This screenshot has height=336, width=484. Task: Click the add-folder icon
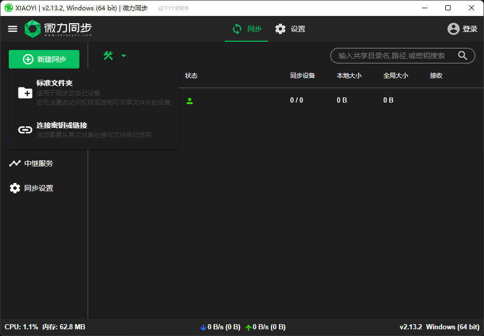pos(25,93)
